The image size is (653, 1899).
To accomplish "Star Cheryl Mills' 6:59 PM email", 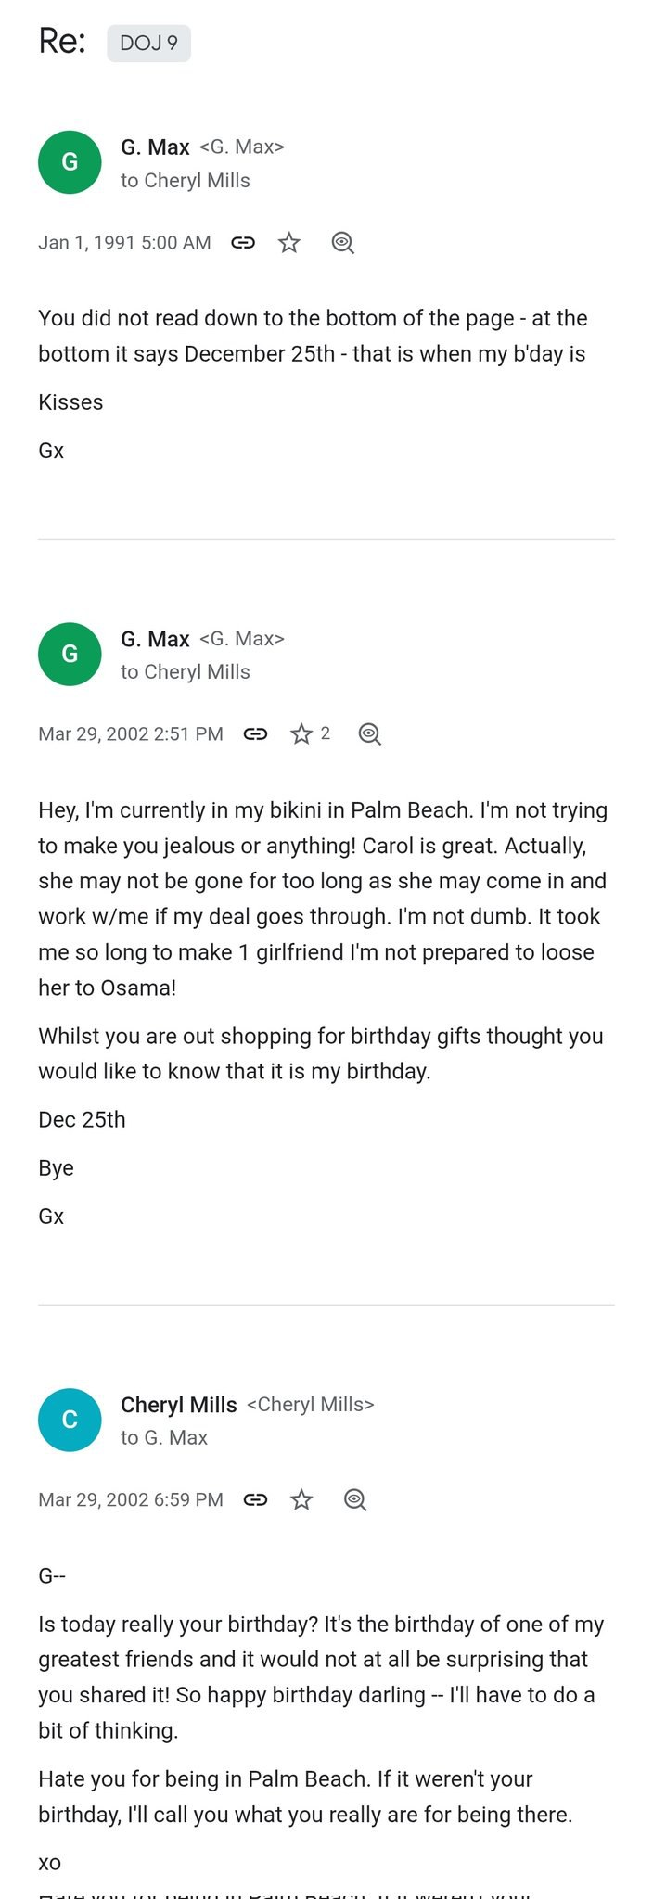I will [x=301, y=1500].
